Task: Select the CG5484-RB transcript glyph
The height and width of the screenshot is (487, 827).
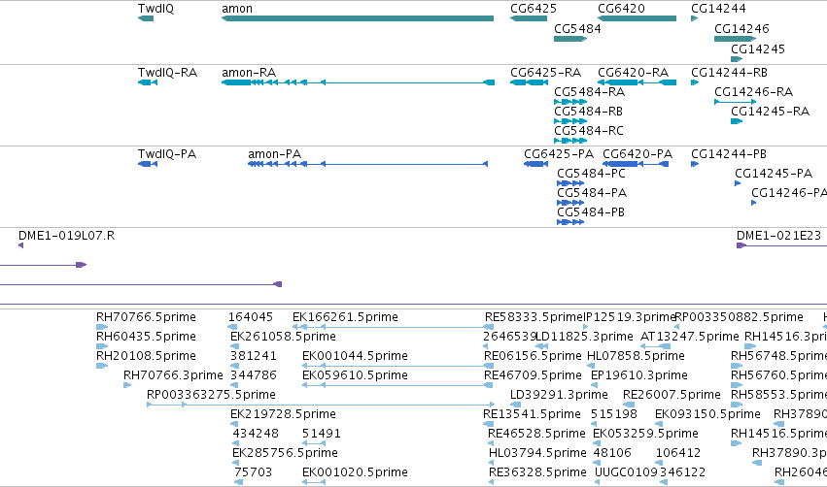Action: (570, 121)
